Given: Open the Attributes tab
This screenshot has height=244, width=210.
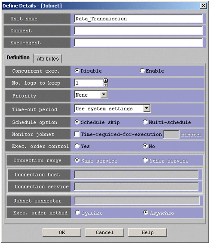Looking at the screenshot, I should [48, 59].
